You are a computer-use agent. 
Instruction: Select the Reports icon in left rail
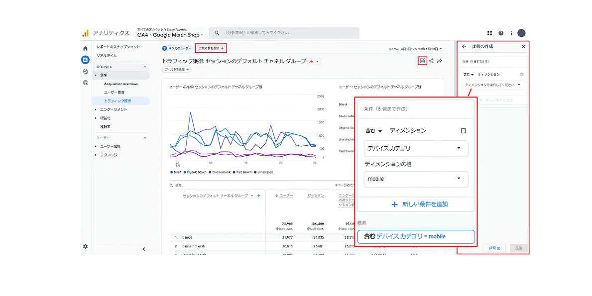(85, 60)
